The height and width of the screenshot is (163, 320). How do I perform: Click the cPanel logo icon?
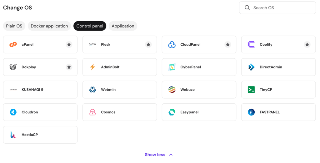click(13, 44)
